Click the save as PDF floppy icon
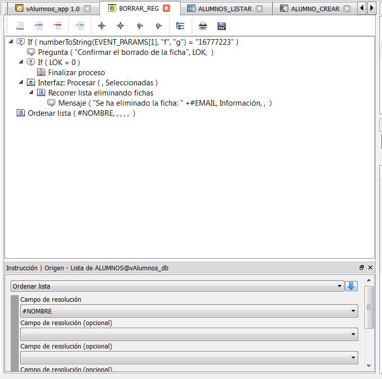 [222, 26]
